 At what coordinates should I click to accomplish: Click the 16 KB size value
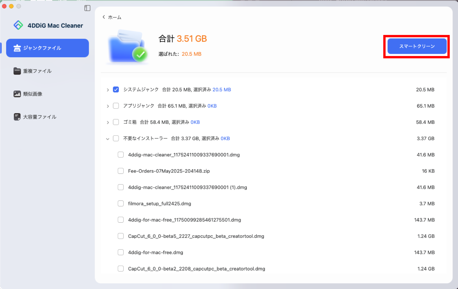pyautogui.click(x=428, y=171)
